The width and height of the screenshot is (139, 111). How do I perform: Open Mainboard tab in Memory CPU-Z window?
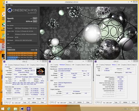pos(108,65)
